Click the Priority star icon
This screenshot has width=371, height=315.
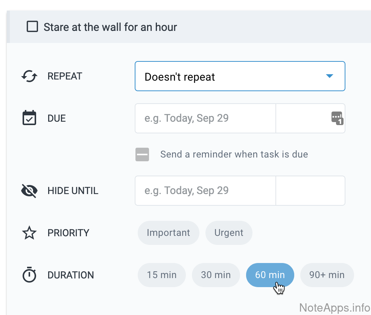pyautogui.click(x=29, y=233)
